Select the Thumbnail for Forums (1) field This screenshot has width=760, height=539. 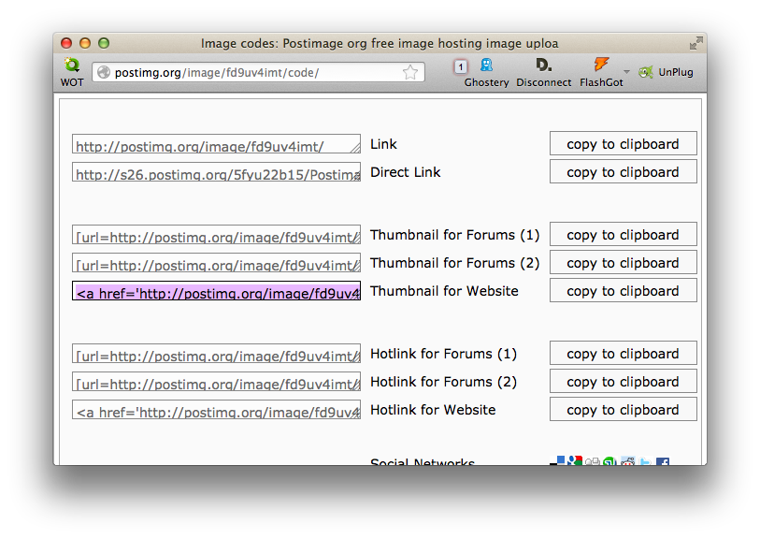pos(216,235)
